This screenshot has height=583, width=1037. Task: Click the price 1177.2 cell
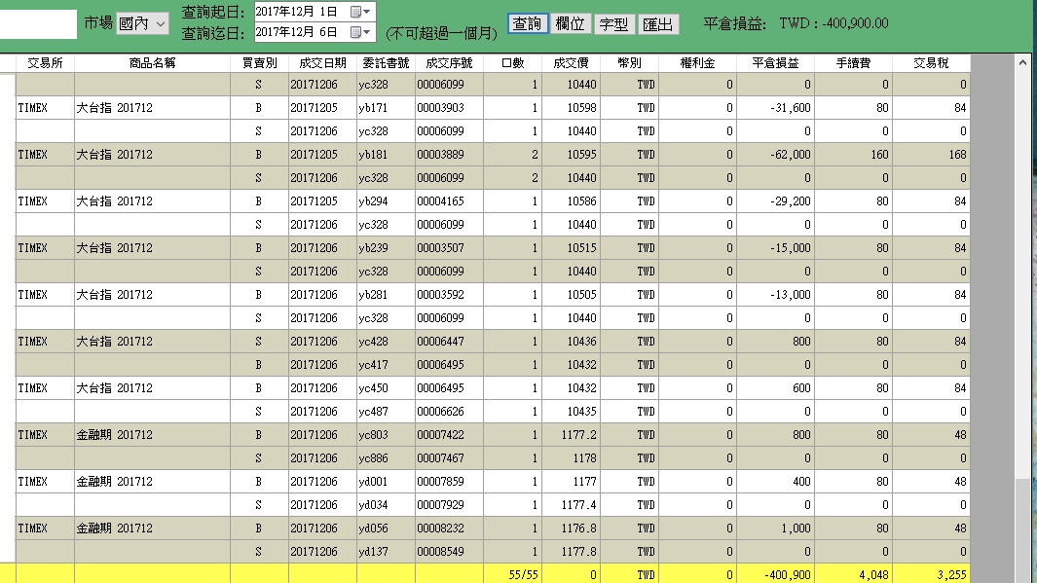pos(571,435)
